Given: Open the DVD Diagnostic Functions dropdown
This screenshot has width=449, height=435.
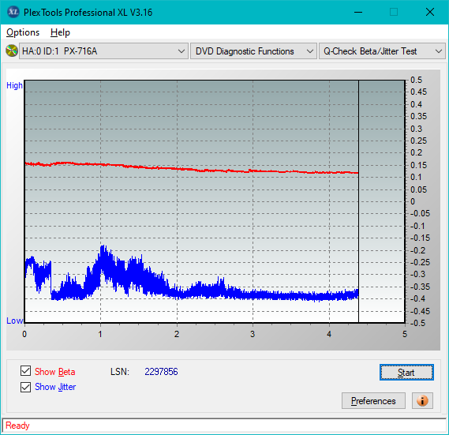Looking at the screenshot, I should 253,51.
